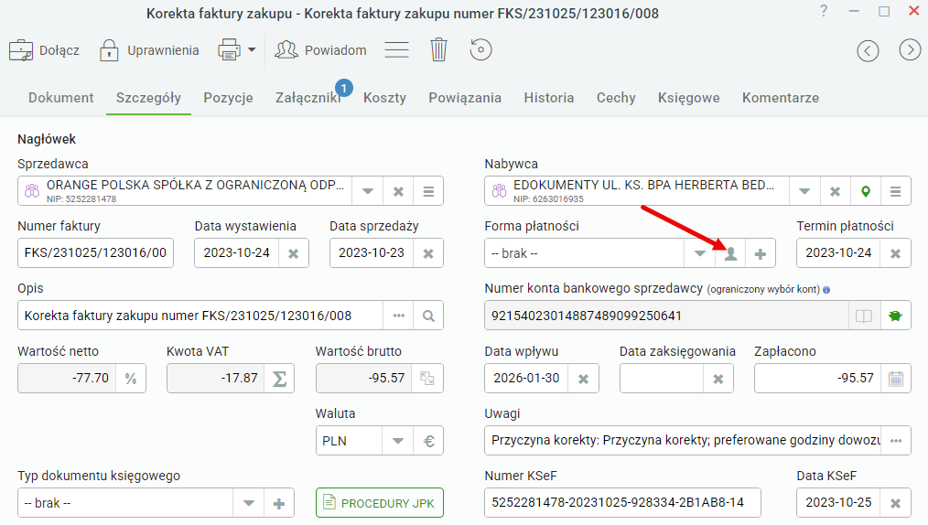Open the Zapłacono calendar icon

pos(896,379)
